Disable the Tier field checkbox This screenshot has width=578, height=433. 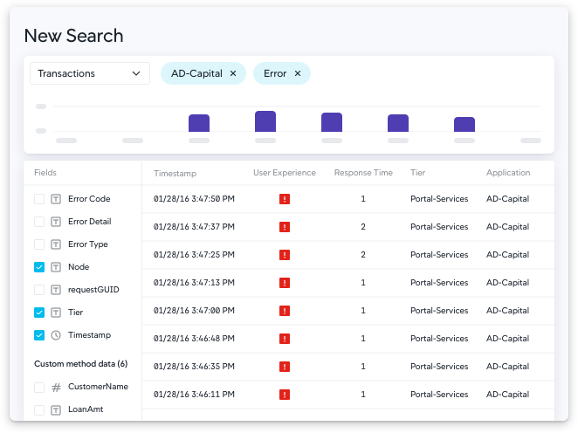click(x=39, y=313)
